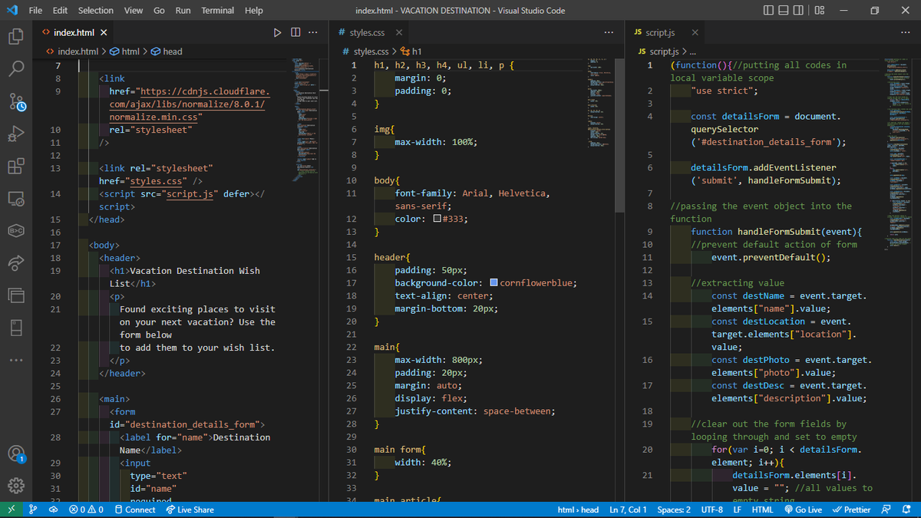
Task: Open the Explorer view in activity bar
Action: pyautogui.click(x=17, y=36)
